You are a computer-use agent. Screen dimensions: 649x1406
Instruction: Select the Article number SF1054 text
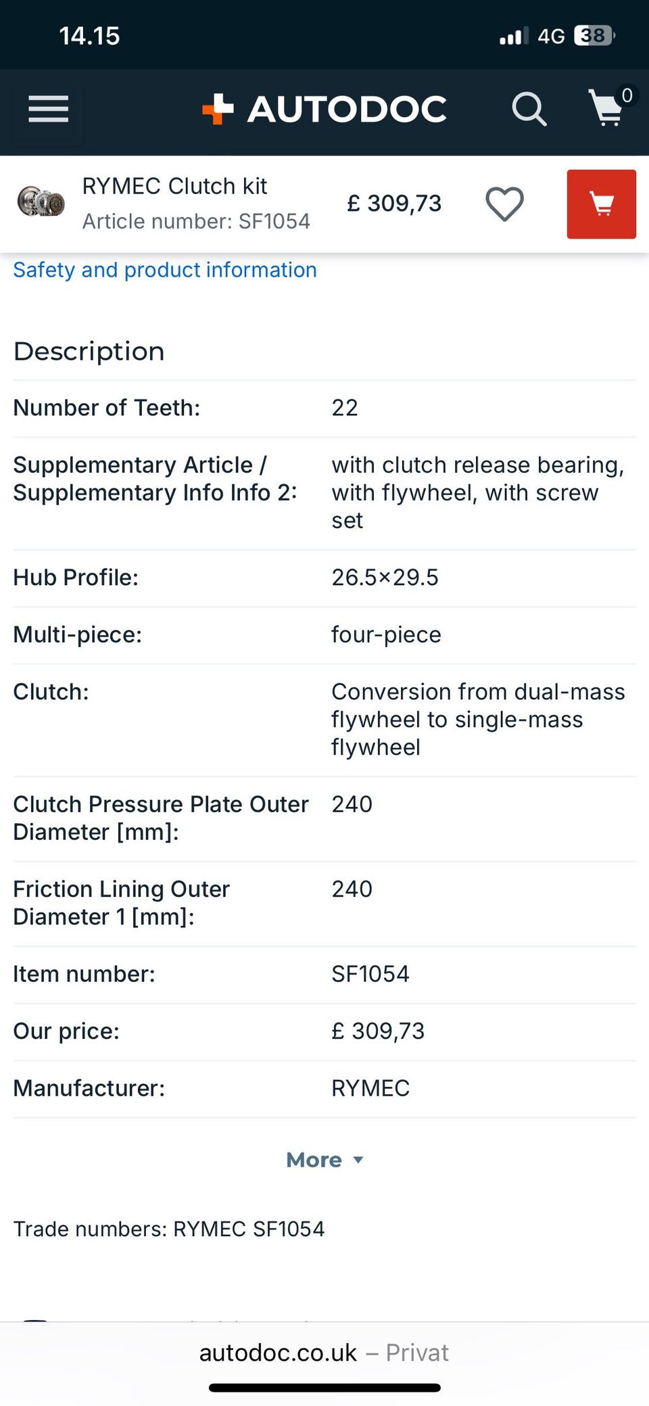pyautogui.click(x=196, y=221)
